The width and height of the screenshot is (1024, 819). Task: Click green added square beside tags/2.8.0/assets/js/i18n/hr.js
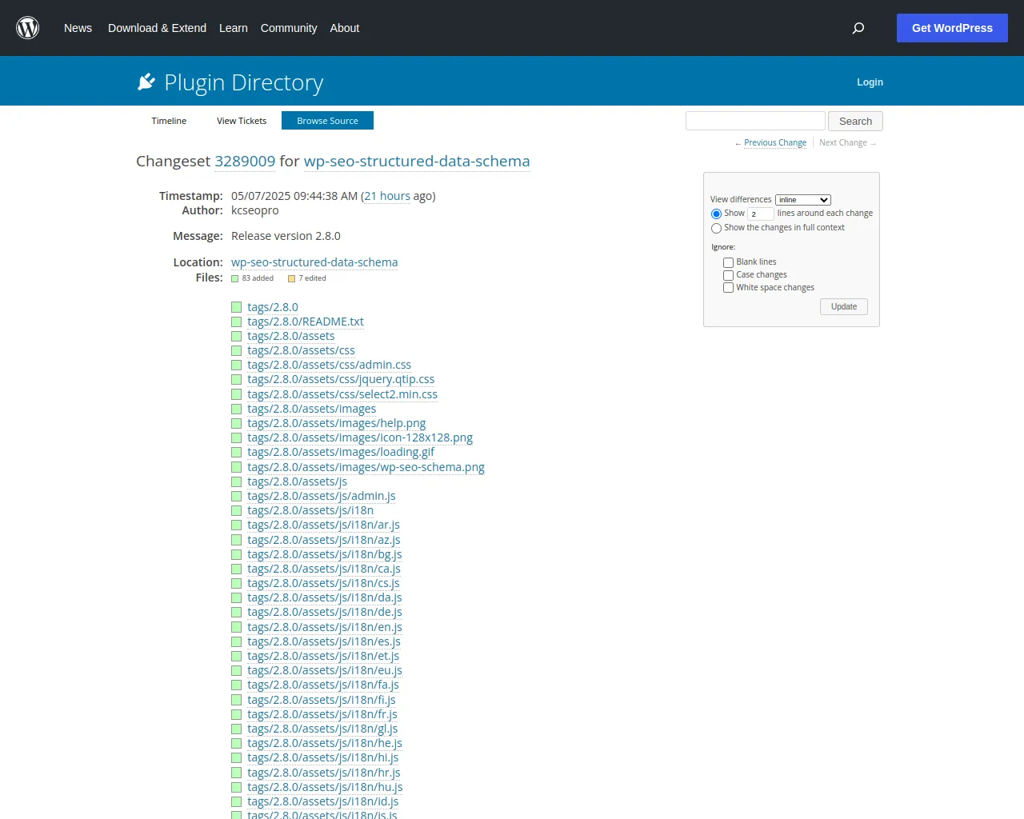pos(237,773)
